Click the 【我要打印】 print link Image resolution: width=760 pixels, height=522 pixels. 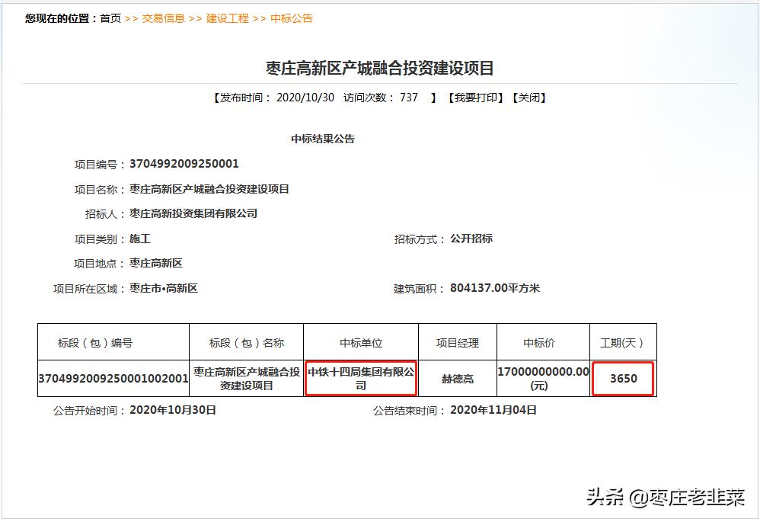[x=475, y=98]
